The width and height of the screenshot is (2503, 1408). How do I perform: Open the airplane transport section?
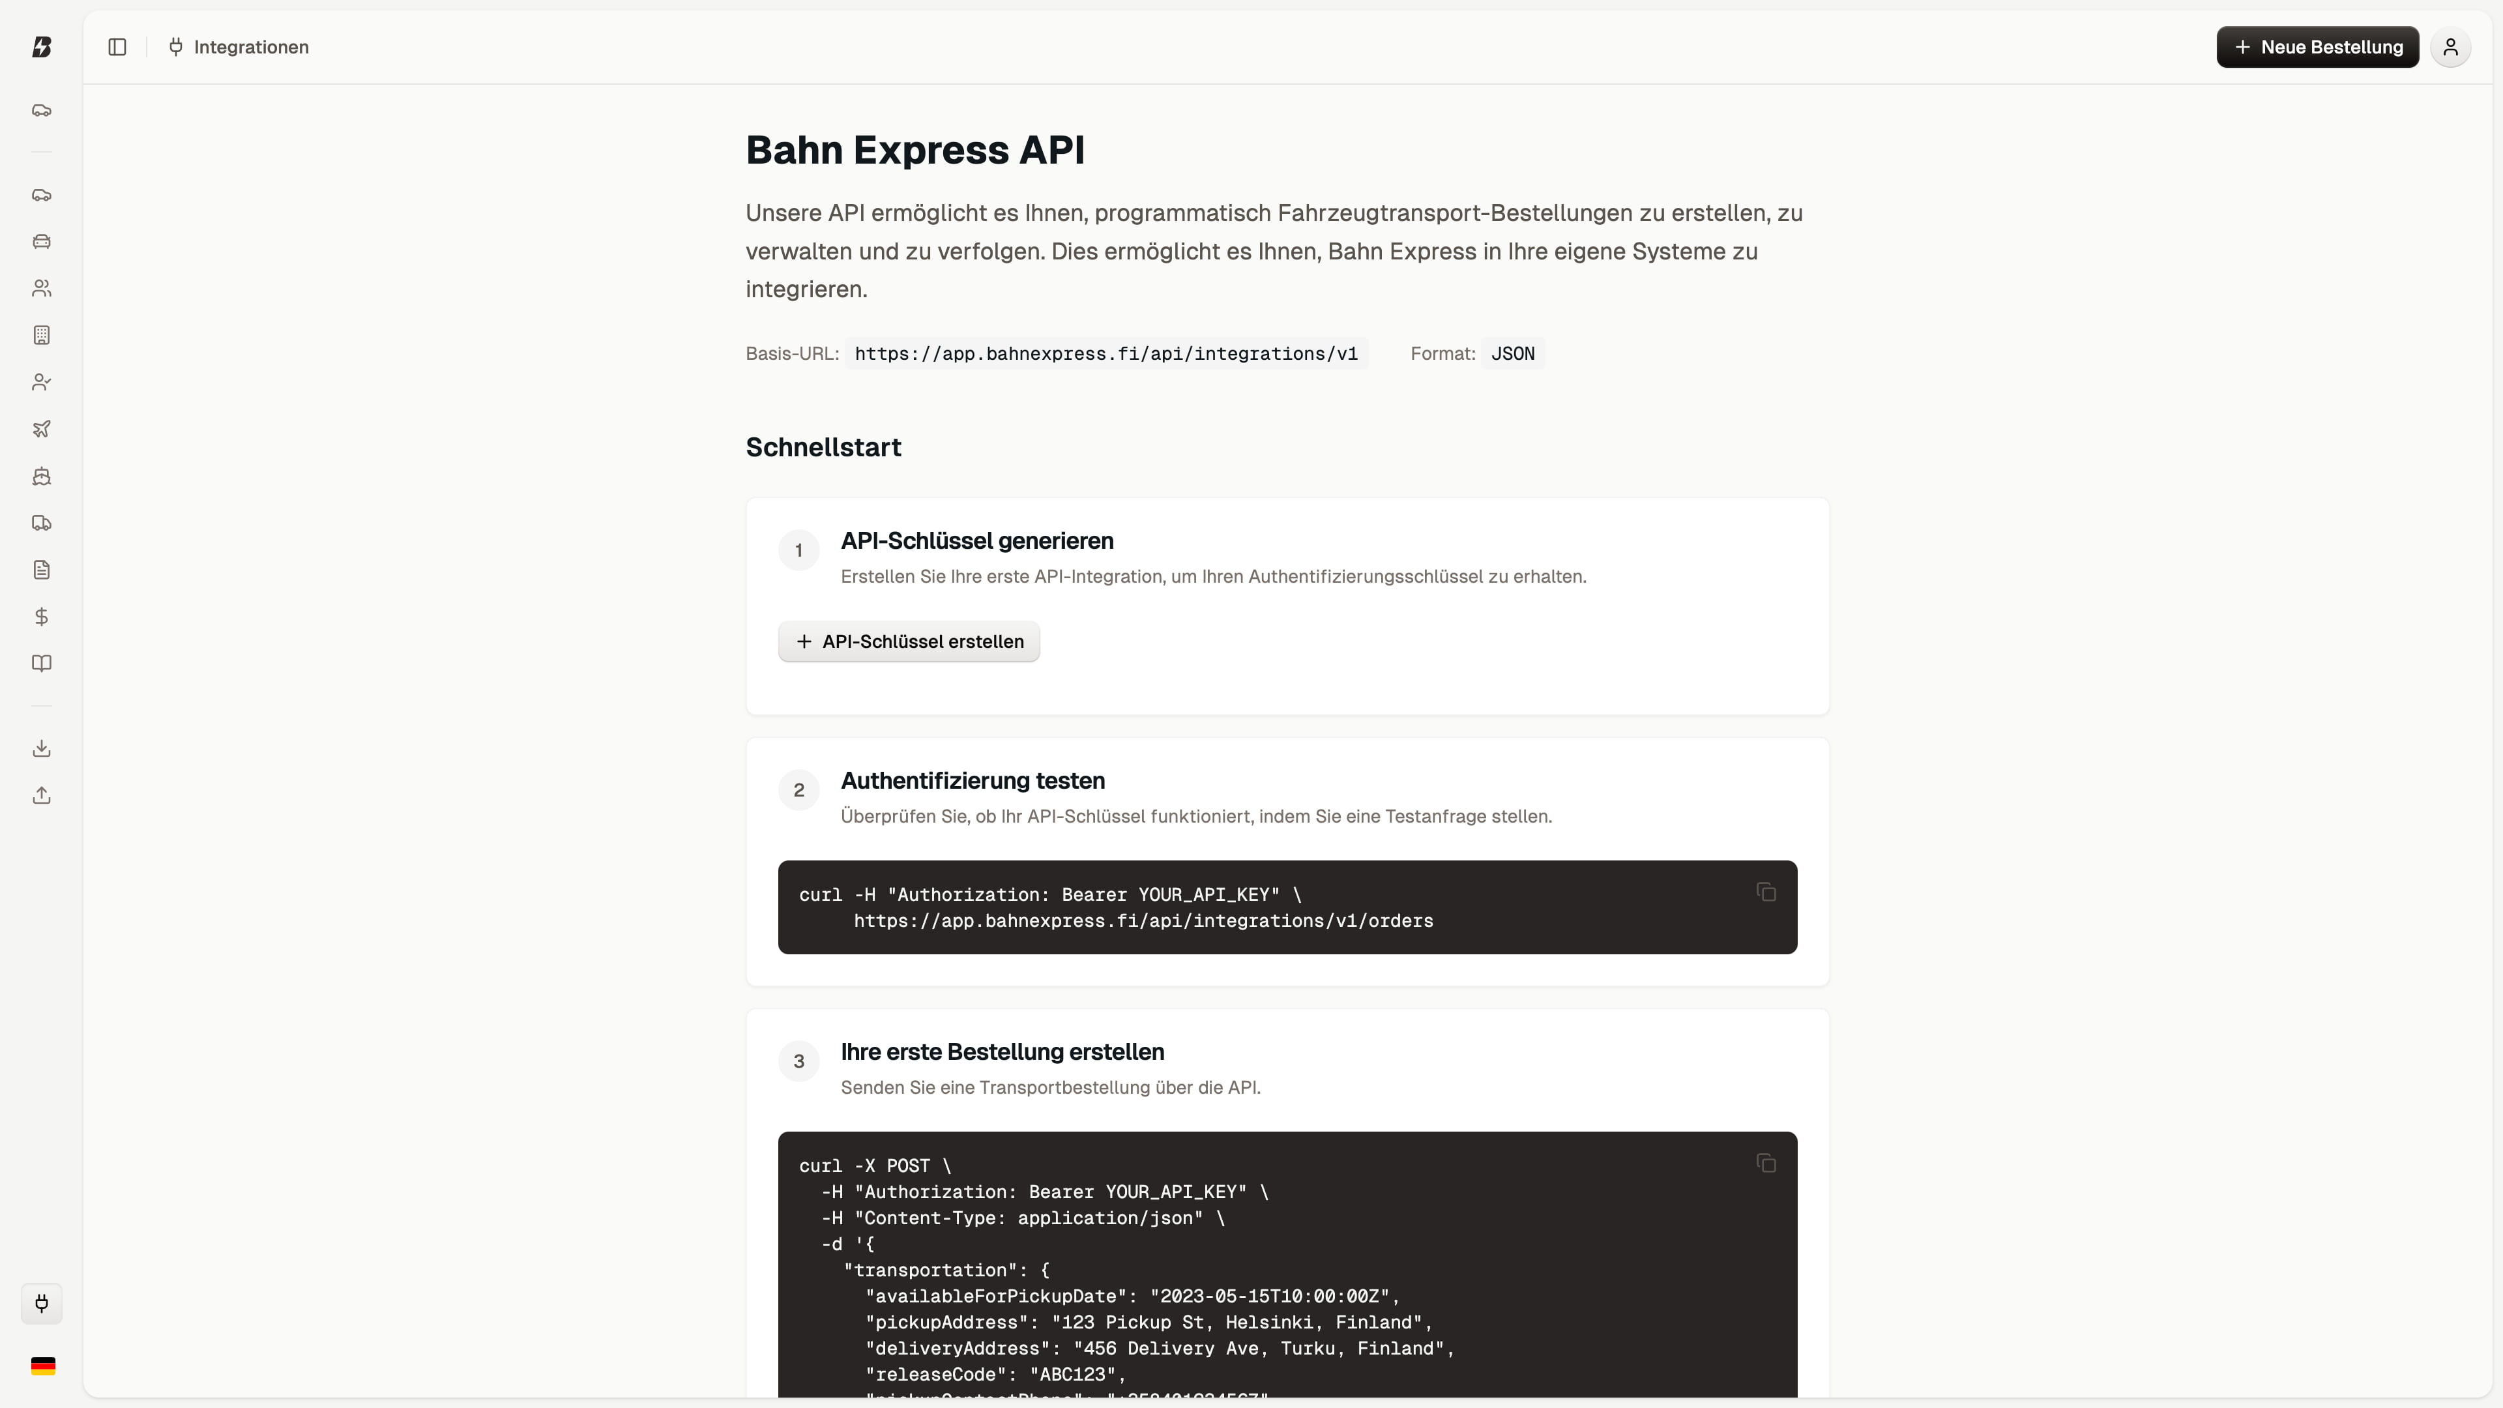[42, 428]
